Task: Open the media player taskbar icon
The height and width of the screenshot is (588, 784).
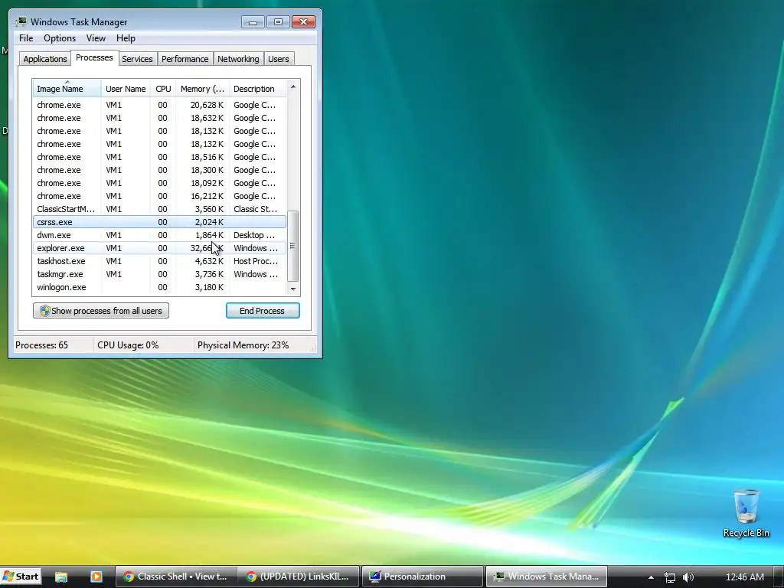Action: click(96, 577)
